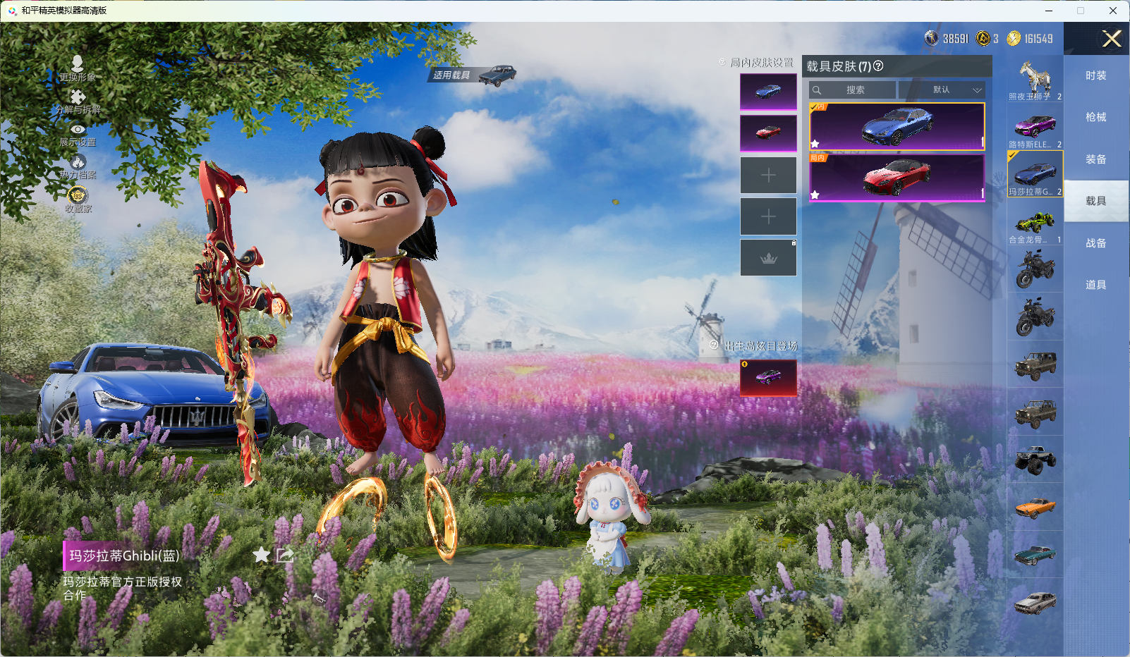
Task: Click the 38591 silver currency icon
Action: point(932,38)
